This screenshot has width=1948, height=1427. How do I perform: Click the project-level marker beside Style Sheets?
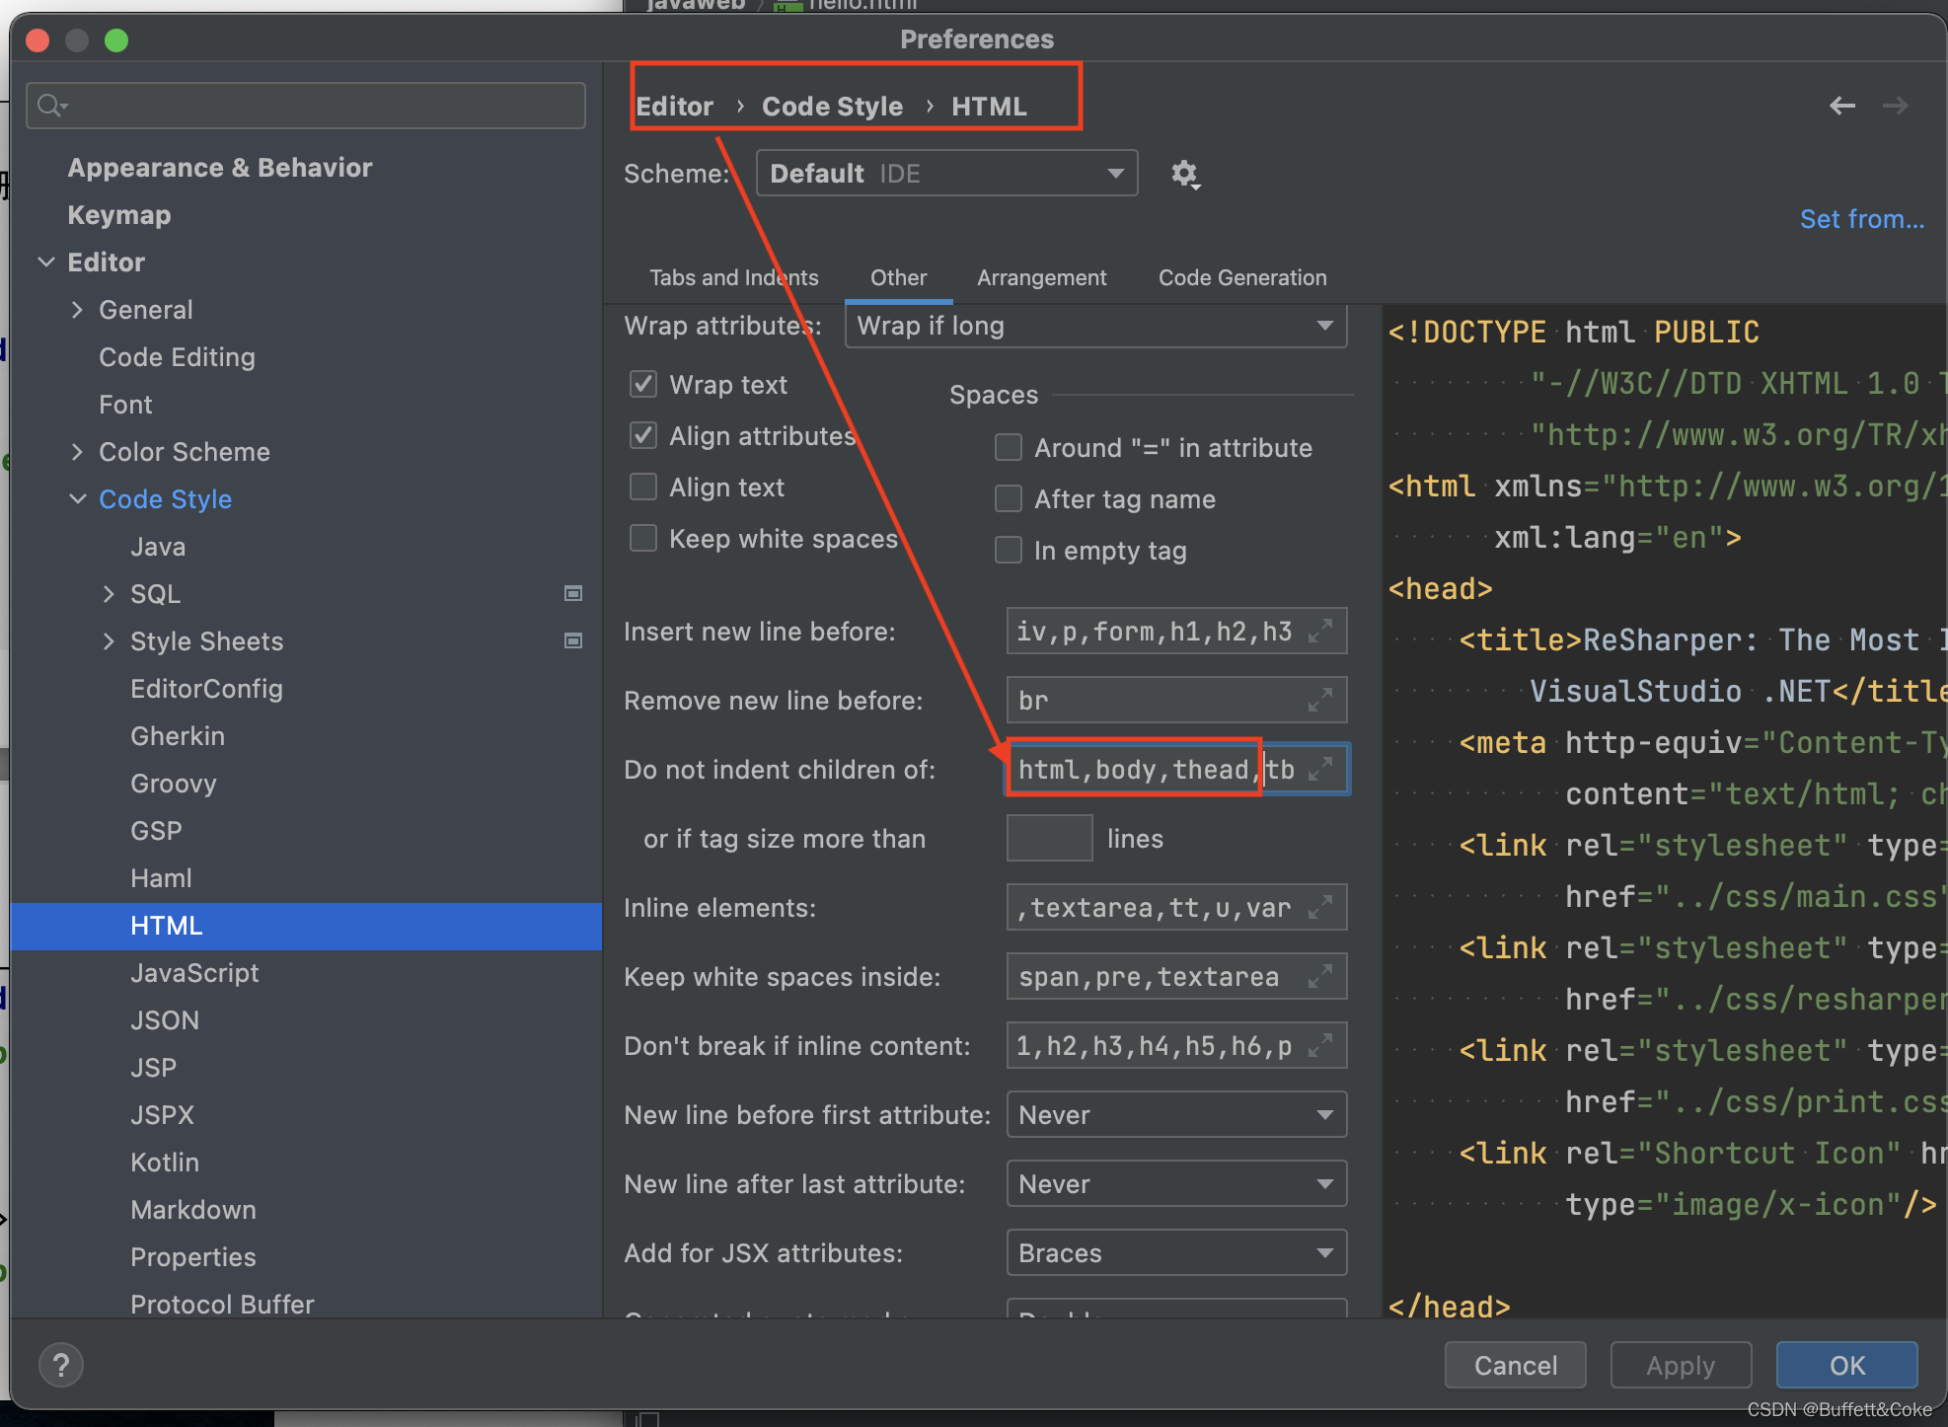tap(573, 640)
